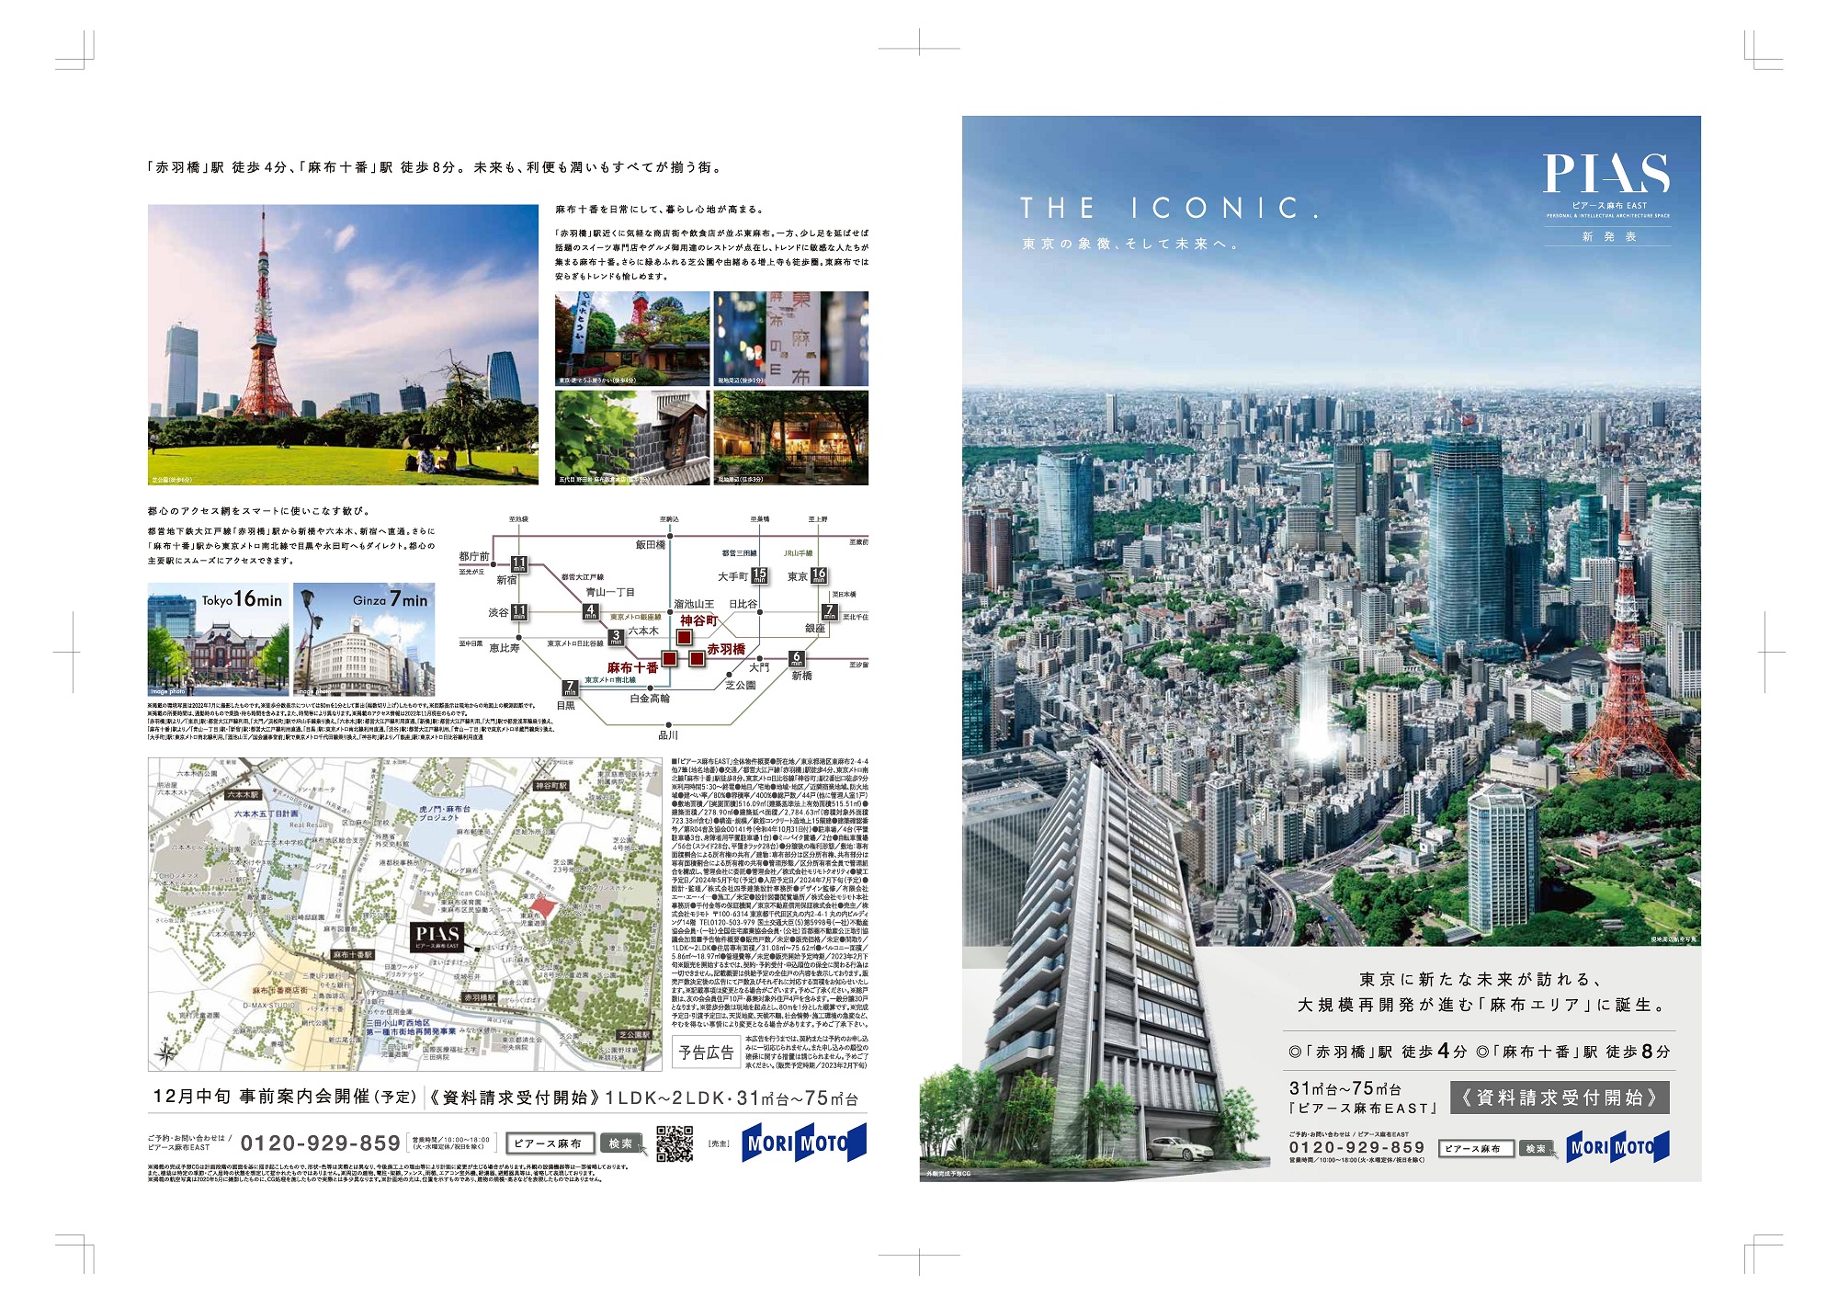Click the 白金高輪 station label on route map
Screen dimensions: 1838x1308
click(650, 699)
